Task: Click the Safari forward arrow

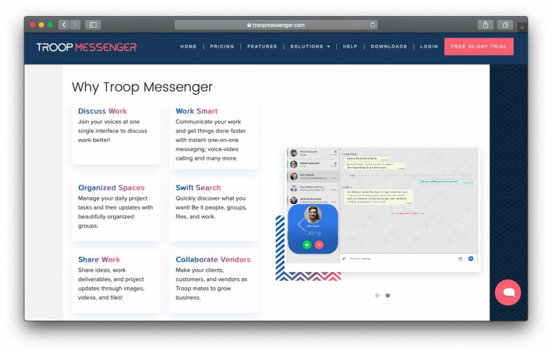Action: pyautogui.click(x=75, y=25)
